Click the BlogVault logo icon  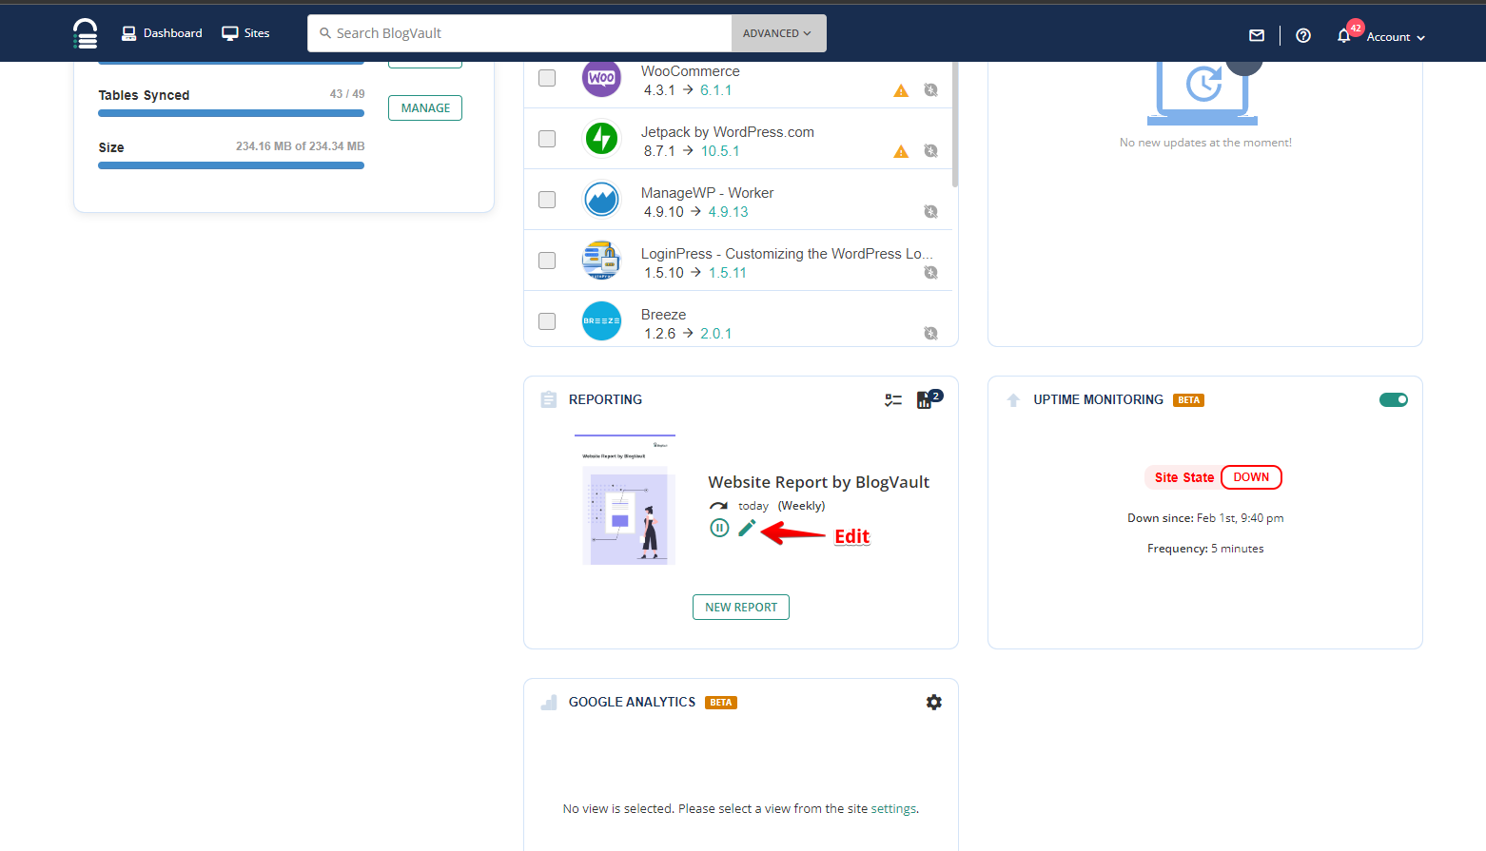(86, 33)
